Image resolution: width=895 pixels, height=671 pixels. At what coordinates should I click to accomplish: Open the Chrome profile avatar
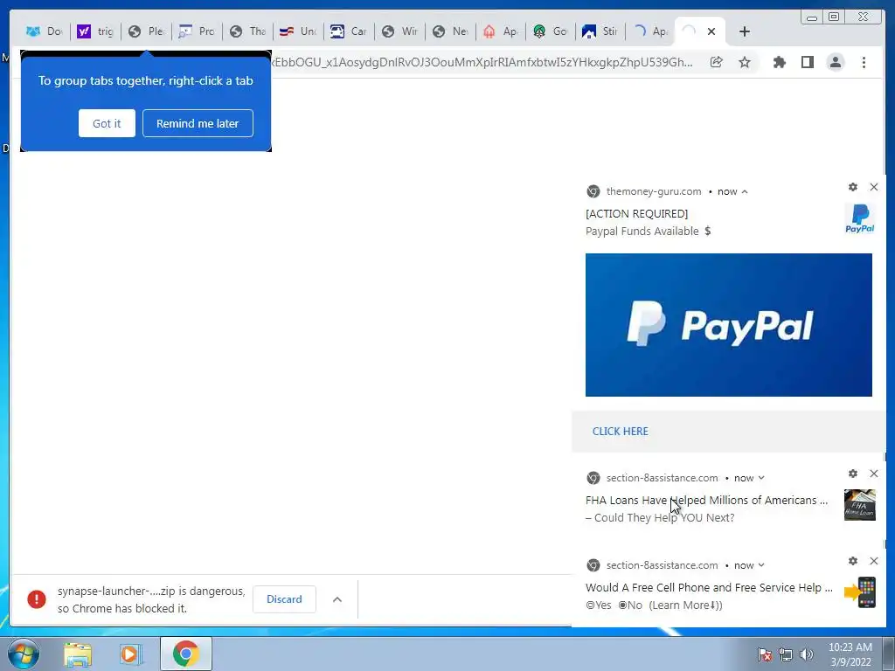(x=836, y=62)
